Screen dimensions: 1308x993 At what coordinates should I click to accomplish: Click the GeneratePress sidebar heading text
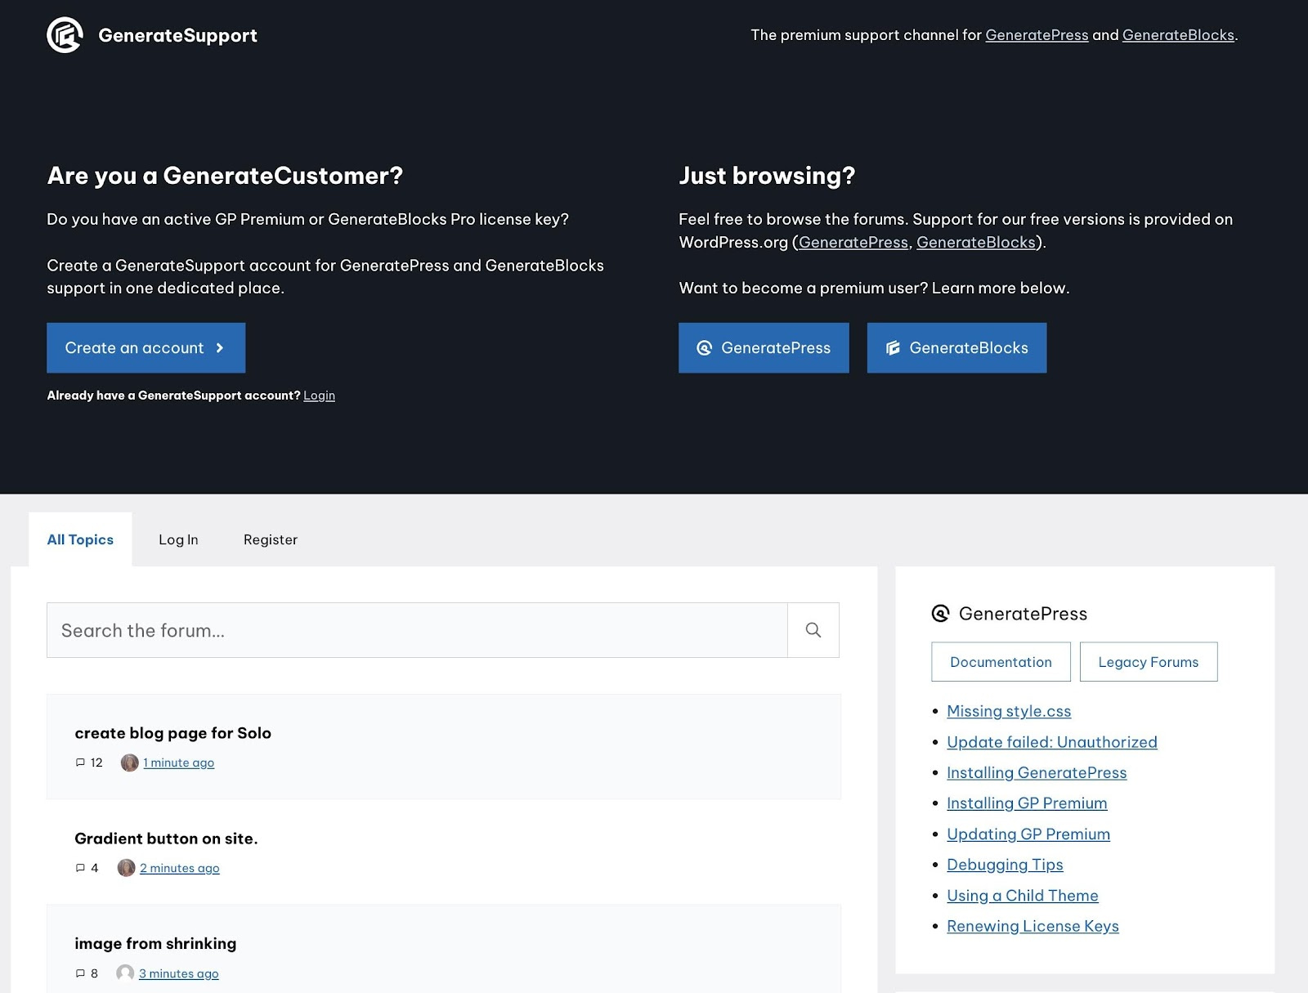click(1023, 614)
